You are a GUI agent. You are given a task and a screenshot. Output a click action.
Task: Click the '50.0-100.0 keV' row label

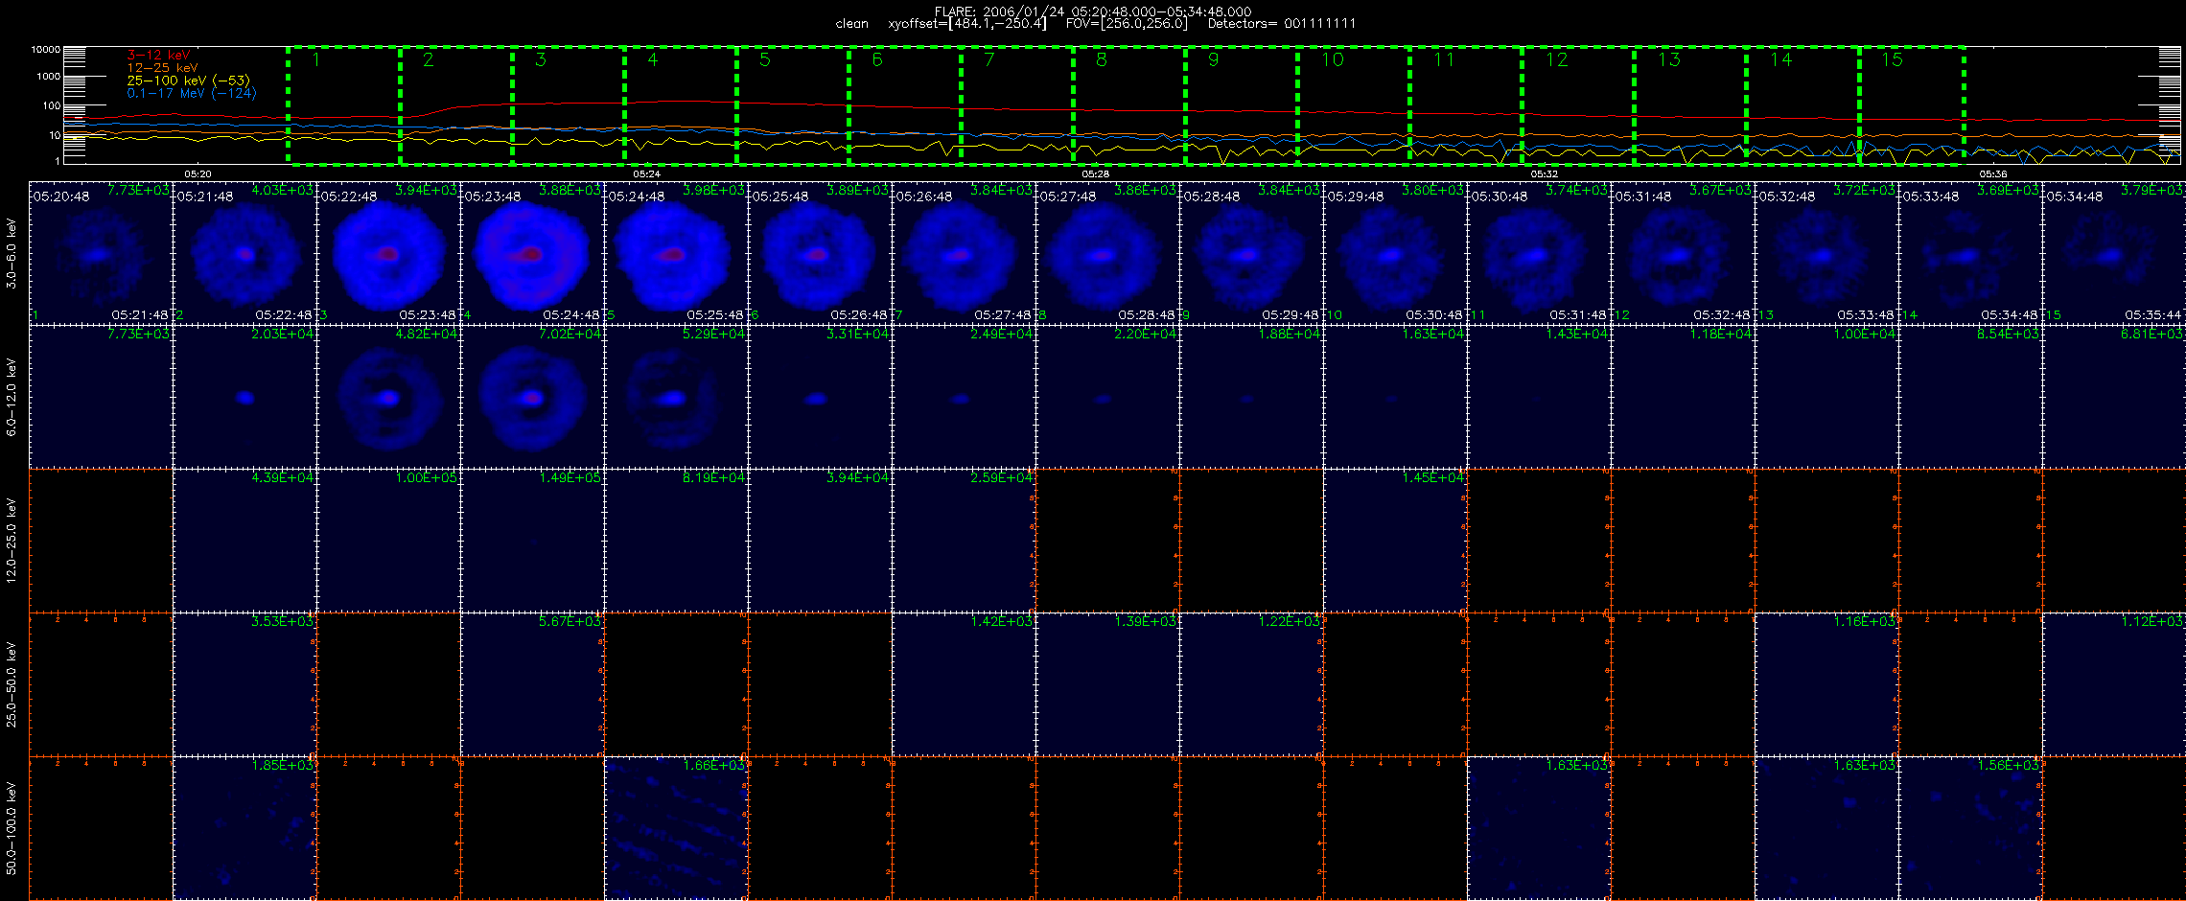click(12, 828)
